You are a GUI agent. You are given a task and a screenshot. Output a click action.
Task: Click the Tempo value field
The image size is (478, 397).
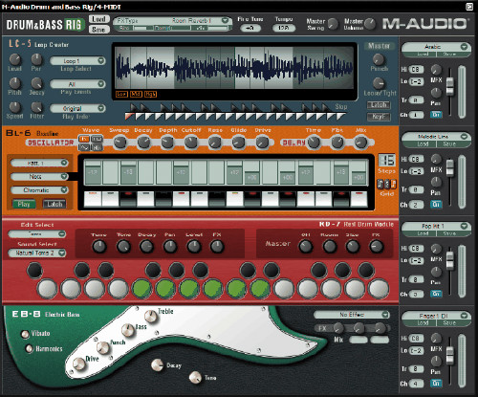coord(284,29)
